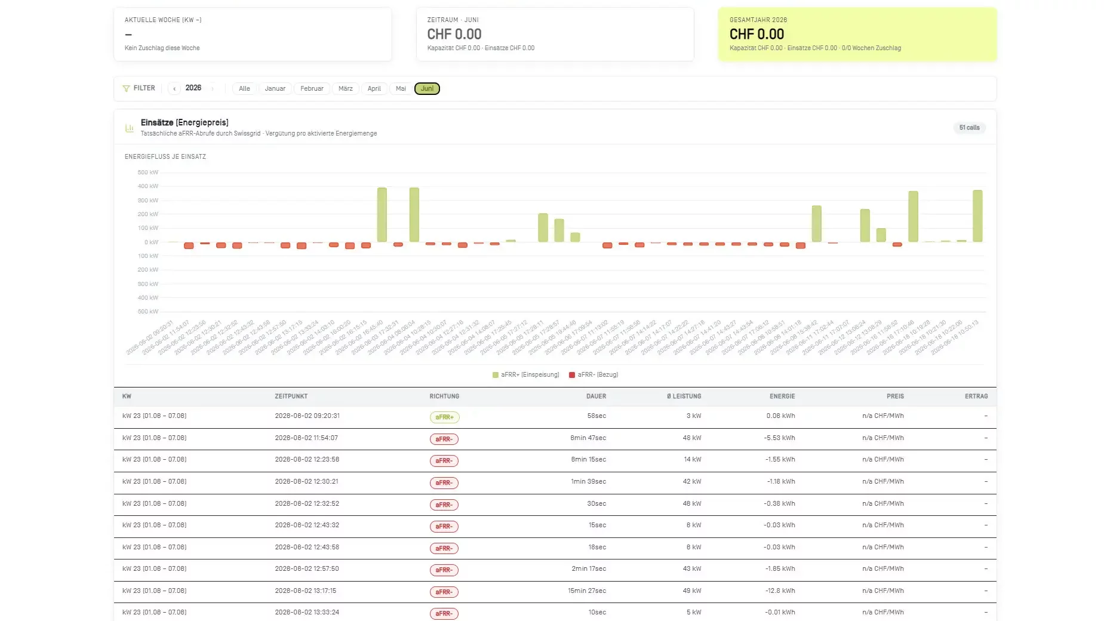1104x621 pixels.
Task: Go to previous year with left chevron
Action: pos(174,88)
